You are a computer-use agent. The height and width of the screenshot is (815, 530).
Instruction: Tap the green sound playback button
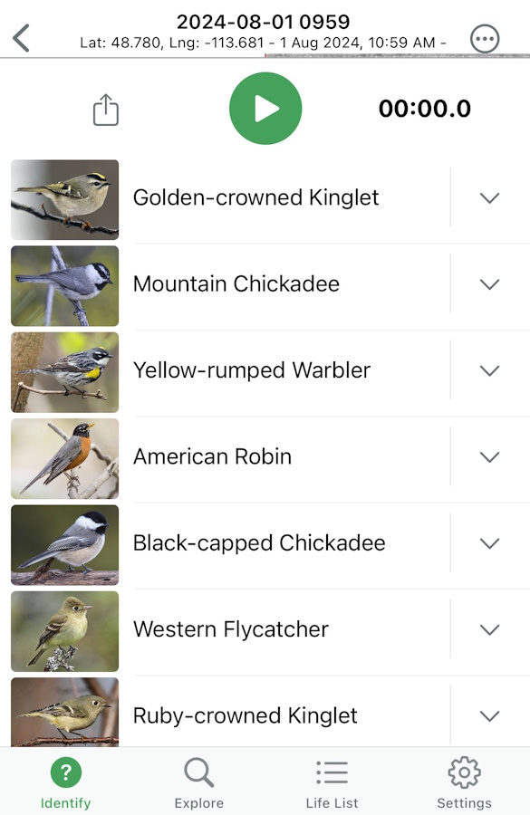click(x=265, y=108)
